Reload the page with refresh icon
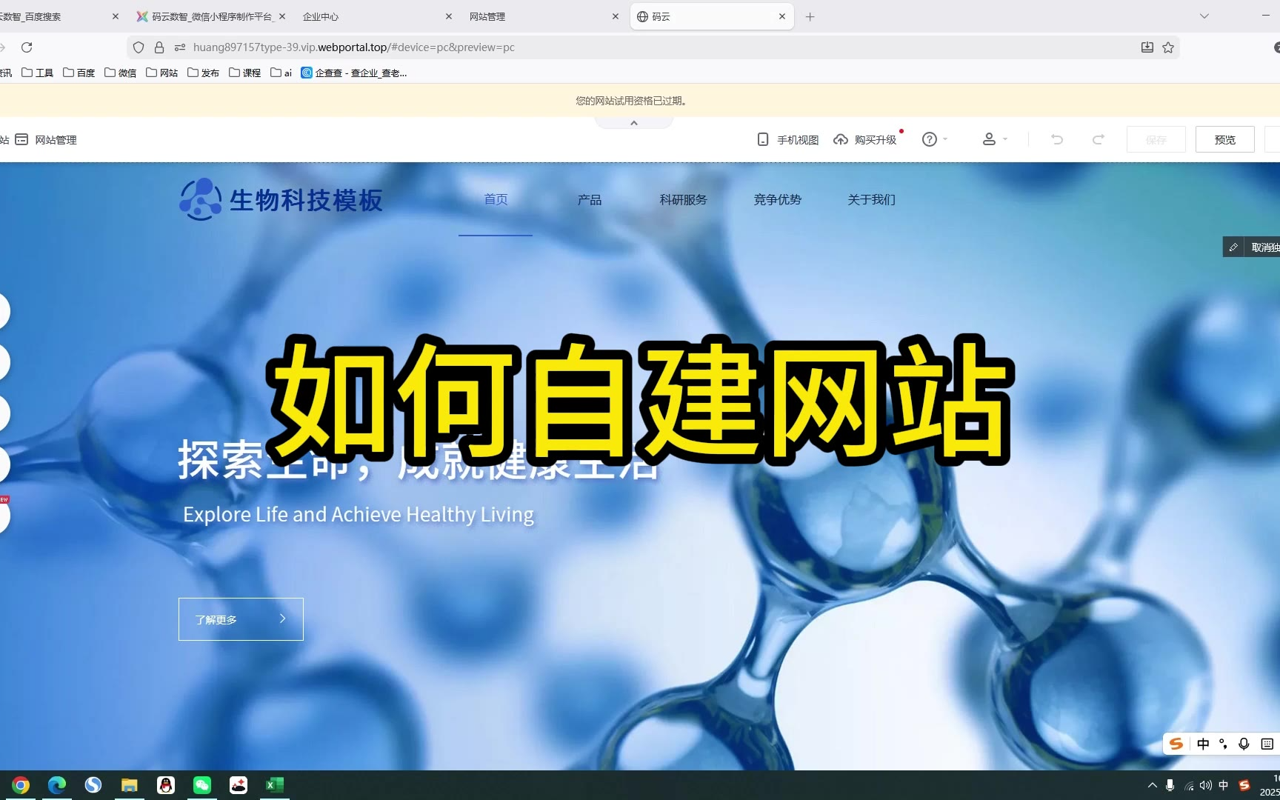Viewport: 1280px width, 800px height. pyautogui.click(x=27, y=47)
